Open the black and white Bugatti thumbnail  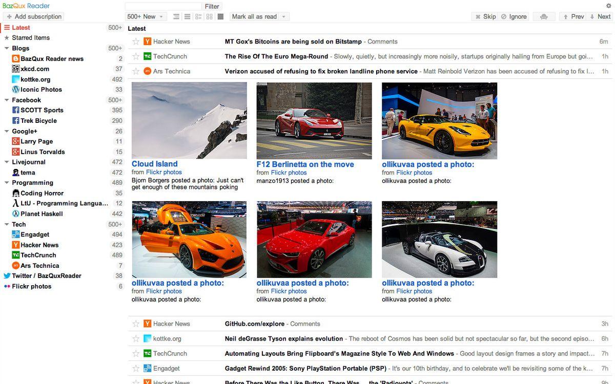(x=439, y=239)
